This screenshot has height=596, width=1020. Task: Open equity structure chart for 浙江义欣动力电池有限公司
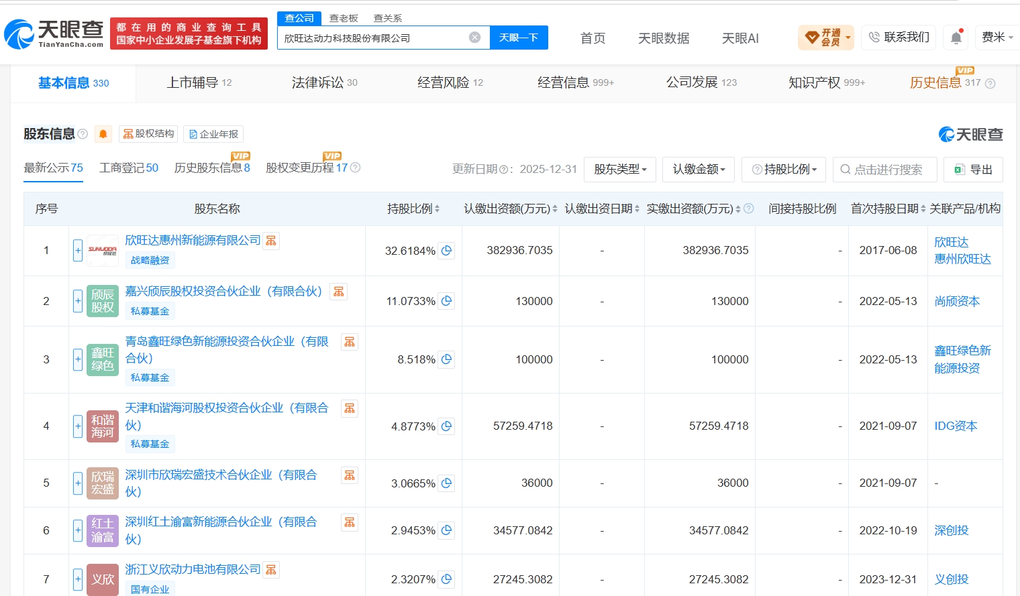[271, 570]
